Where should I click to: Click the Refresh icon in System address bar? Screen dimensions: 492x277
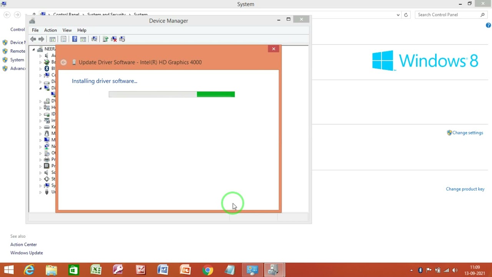click(x=406, y=15)
